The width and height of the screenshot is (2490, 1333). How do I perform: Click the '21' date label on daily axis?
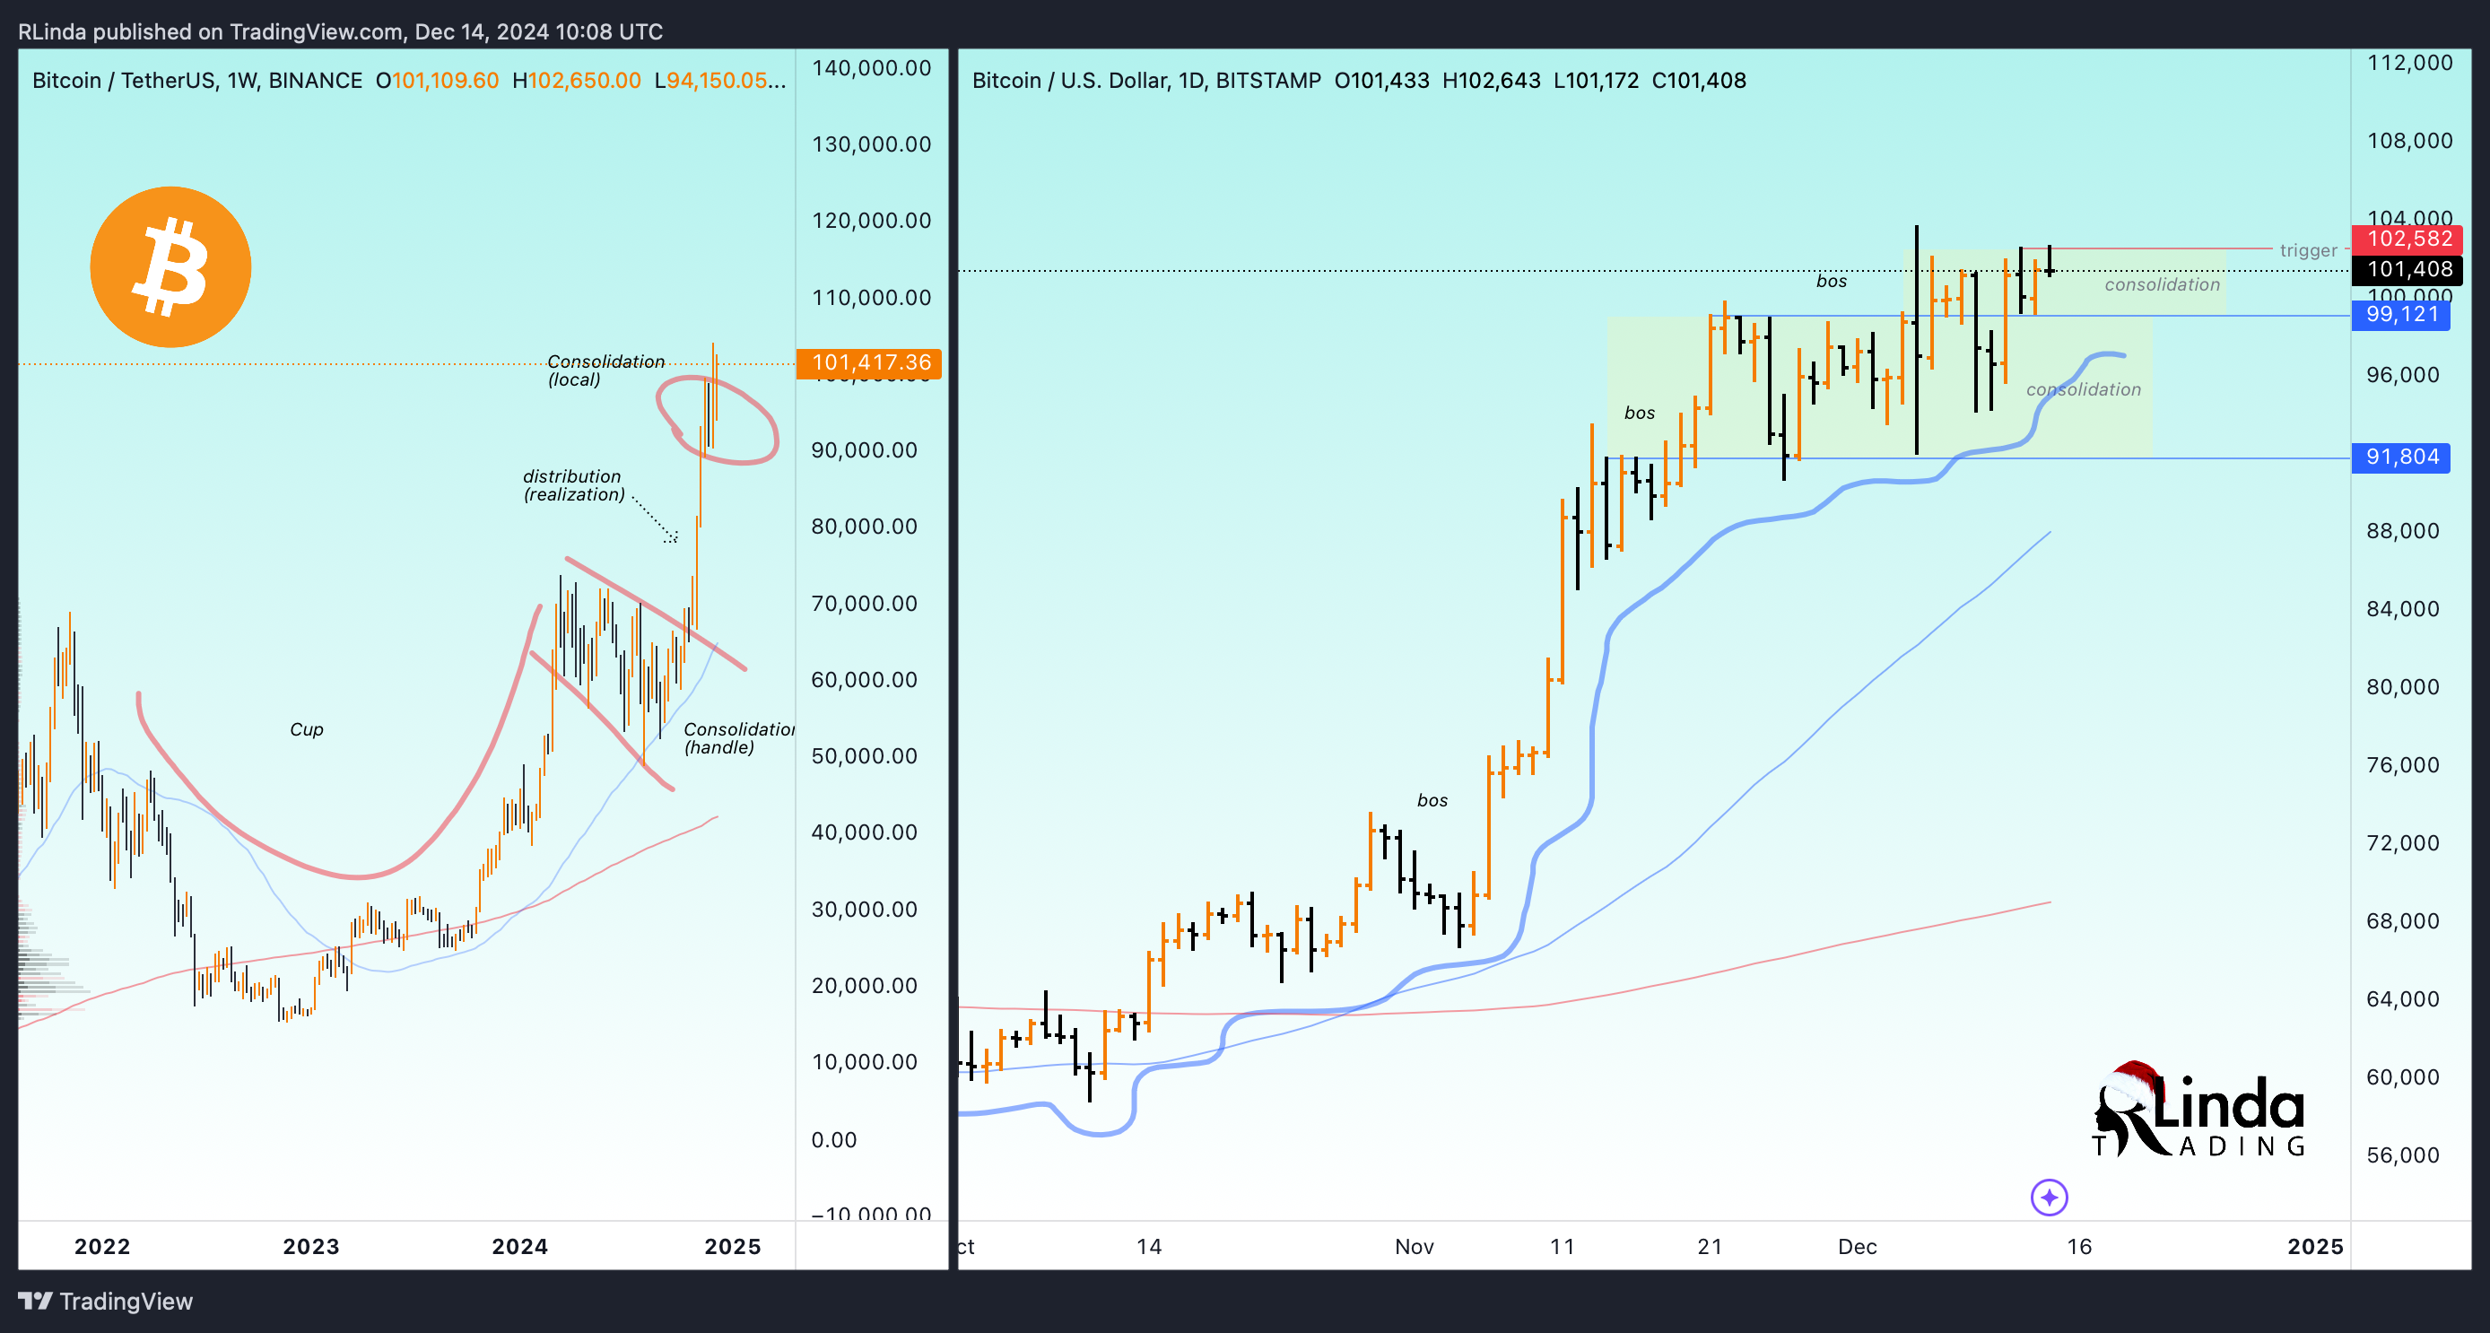click(x=1710, y=1246)
